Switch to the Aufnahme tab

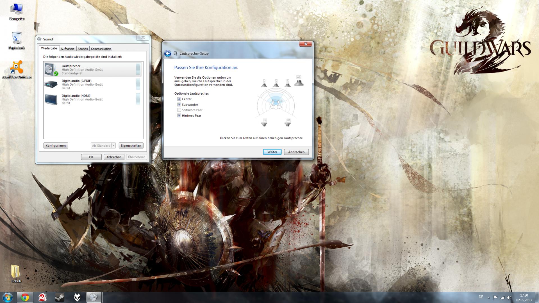[68, 49]
